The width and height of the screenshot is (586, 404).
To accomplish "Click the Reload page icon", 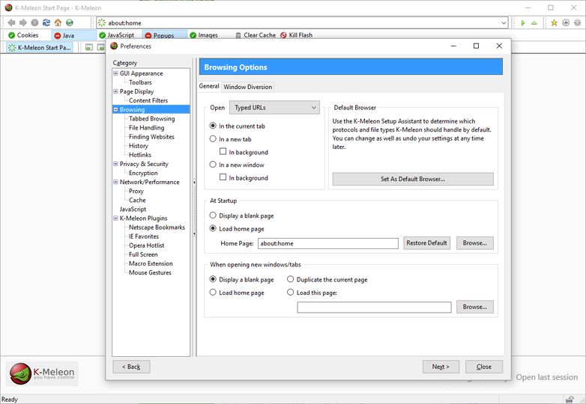I will coord(46,22).
